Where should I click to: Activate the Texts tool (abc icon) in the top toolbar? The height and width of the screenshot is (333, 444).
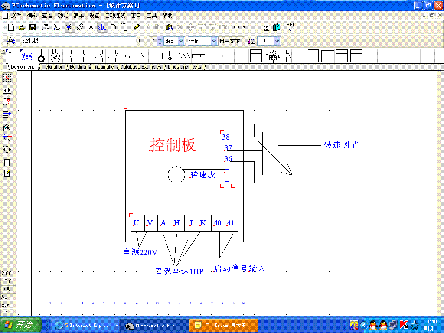[102, 27]
